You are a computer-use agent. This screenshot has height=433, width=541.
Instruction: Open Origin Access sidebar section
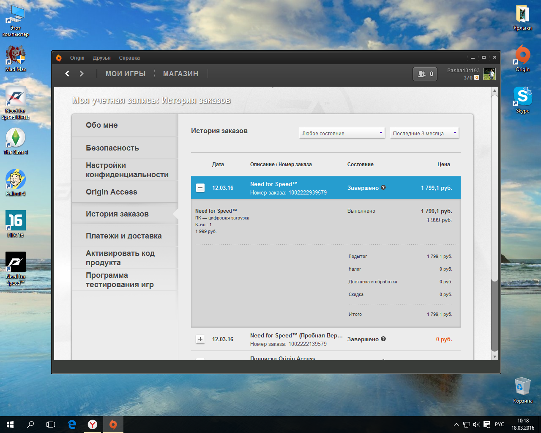point(125,192)
